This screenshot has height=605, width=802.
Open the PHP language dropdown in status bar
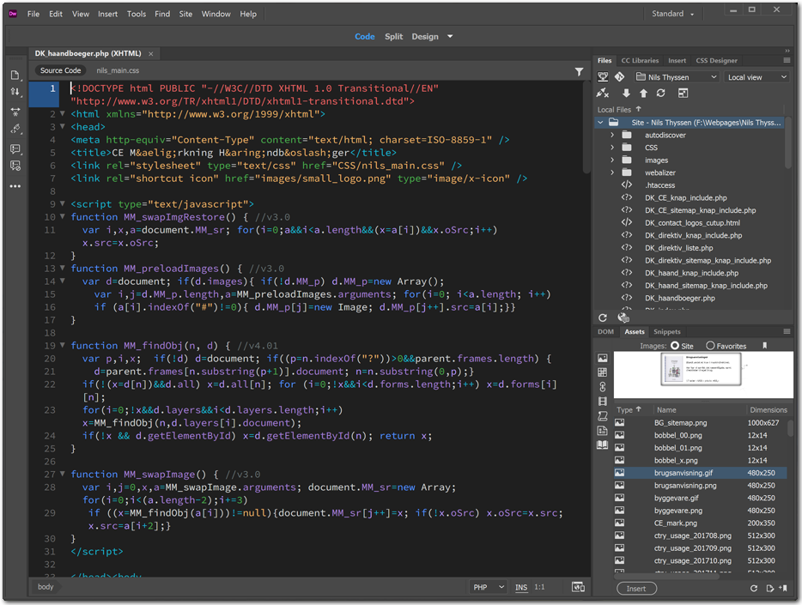489,587
